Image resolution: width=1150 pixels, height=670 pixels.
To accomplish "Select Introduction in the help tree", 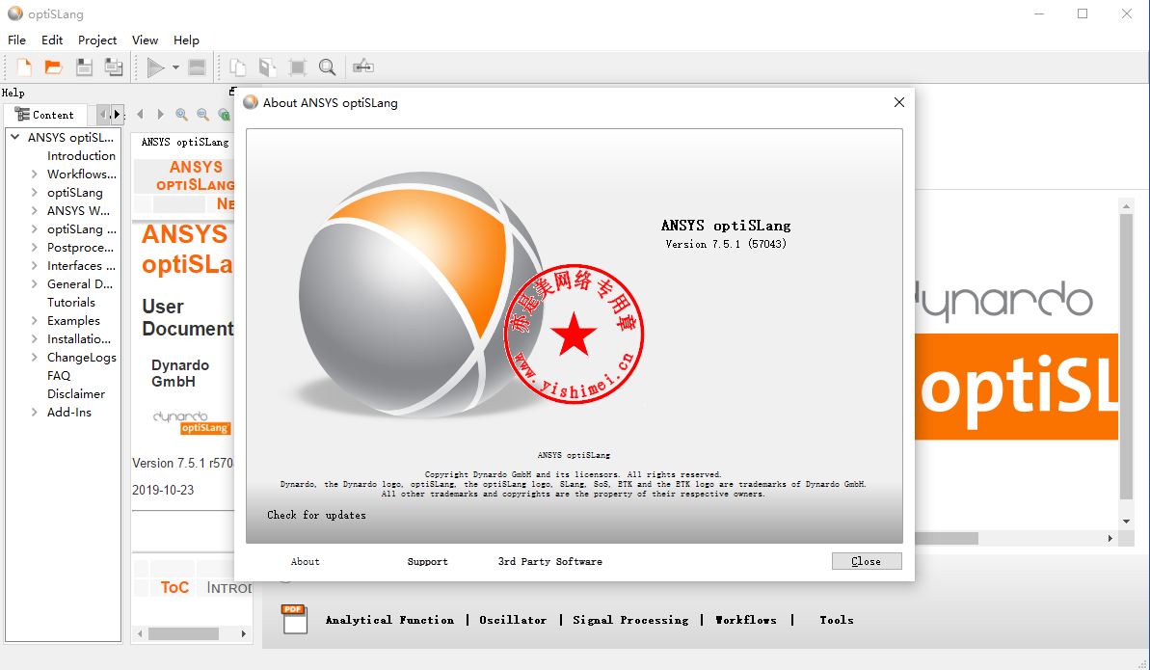I will pyautogui.click(x=81, y=155).
